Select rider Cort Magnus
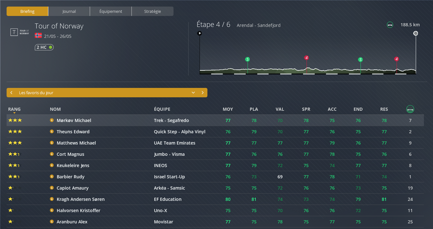 (71, 154)
